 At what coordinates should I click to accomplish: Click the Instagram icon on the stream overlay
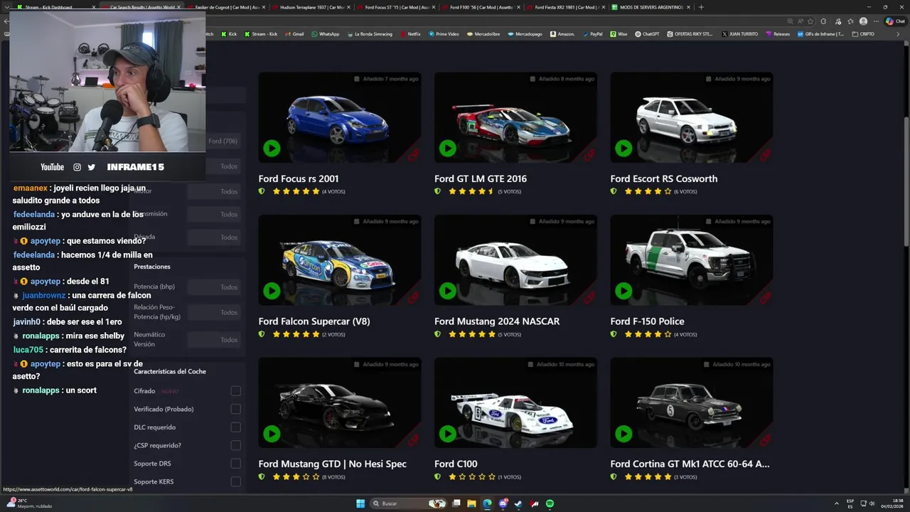(77, 167)
